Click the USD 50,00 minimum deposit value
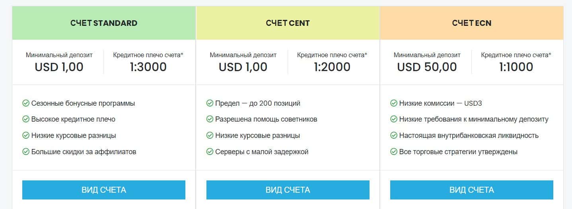 (x=427, y=67)
